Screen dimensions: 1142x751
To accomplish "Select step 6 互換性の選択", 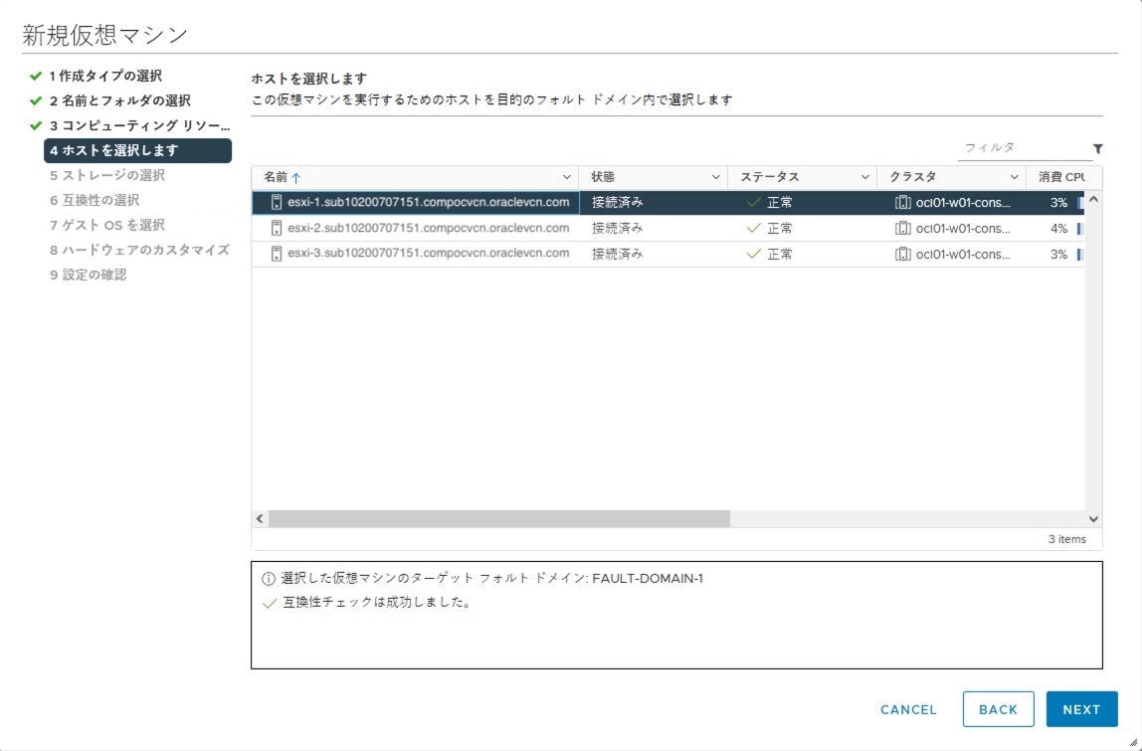I will pyautogui.click(x=95, y=200).
